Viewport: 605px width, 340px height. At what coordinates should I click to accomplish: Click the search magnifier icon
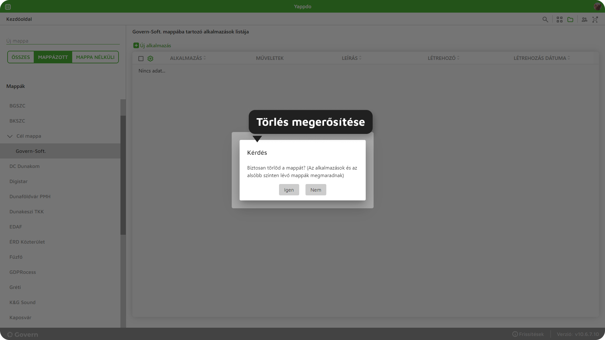(545, 20)
